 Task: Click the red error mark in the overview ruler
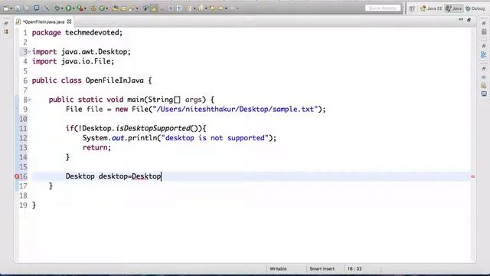(473, 177)
